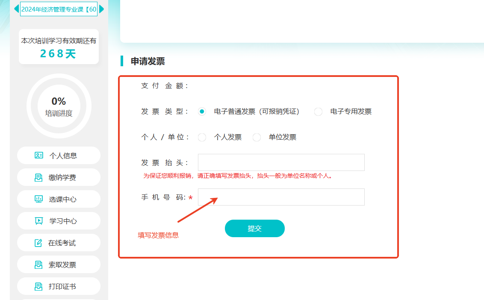Click the 索取发票 invoice icon
The image size is (484, 300).
[38, 265]
